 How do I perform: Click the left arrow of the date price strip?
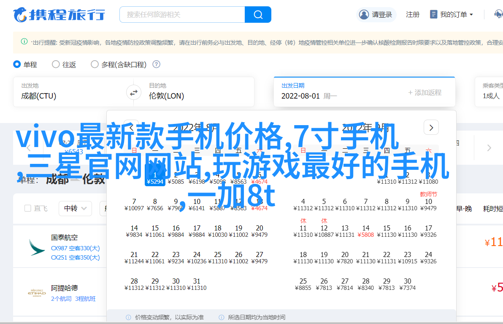click(x=29, y=147)
